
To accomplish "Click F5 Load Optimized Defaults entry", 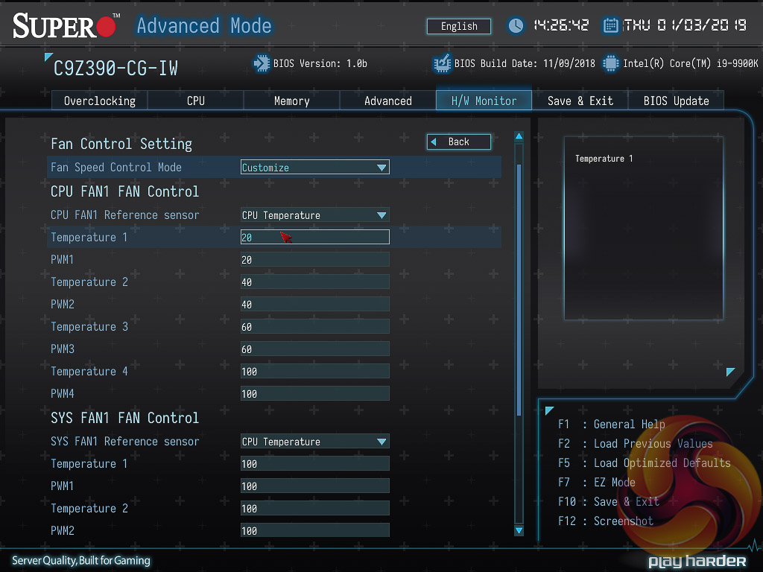I will pos(645,463).
